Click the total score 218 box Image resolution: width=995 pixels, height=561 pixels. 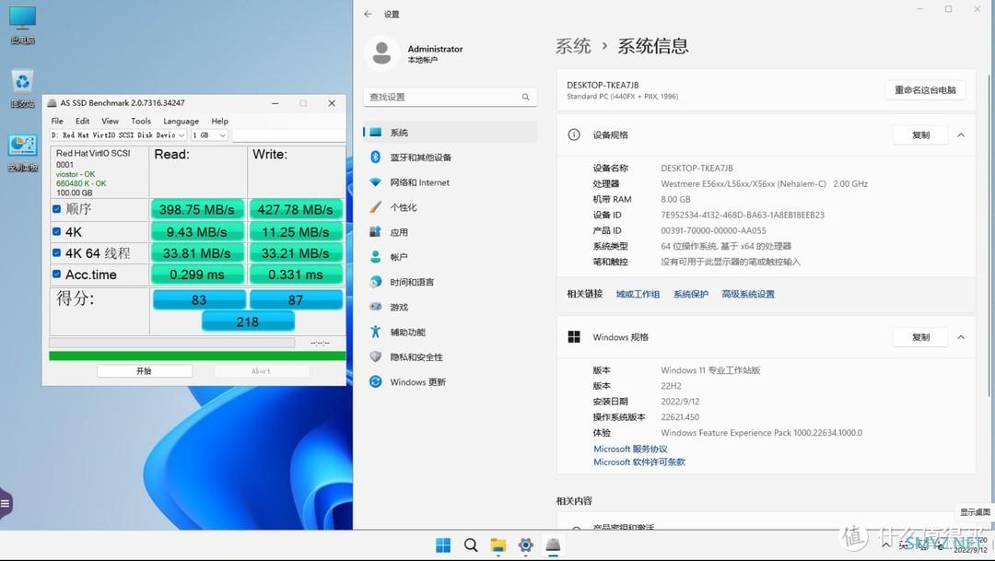coord(248,321)
